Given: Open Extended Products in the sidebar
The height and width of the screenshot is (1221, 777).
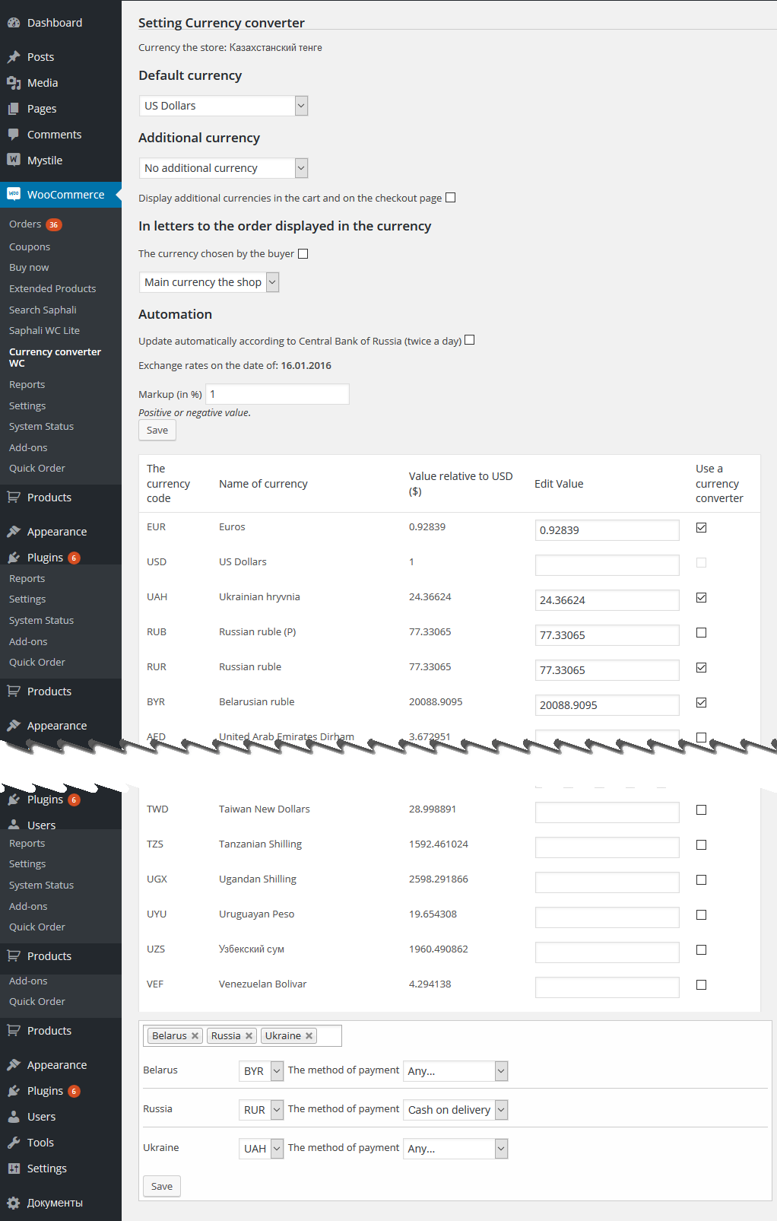Looking at the screenshot, I should (x=52, y=289).
